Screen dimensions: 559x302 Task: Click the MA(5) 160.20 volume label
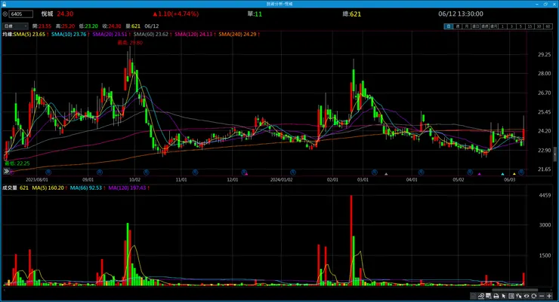tap(49, 188)
